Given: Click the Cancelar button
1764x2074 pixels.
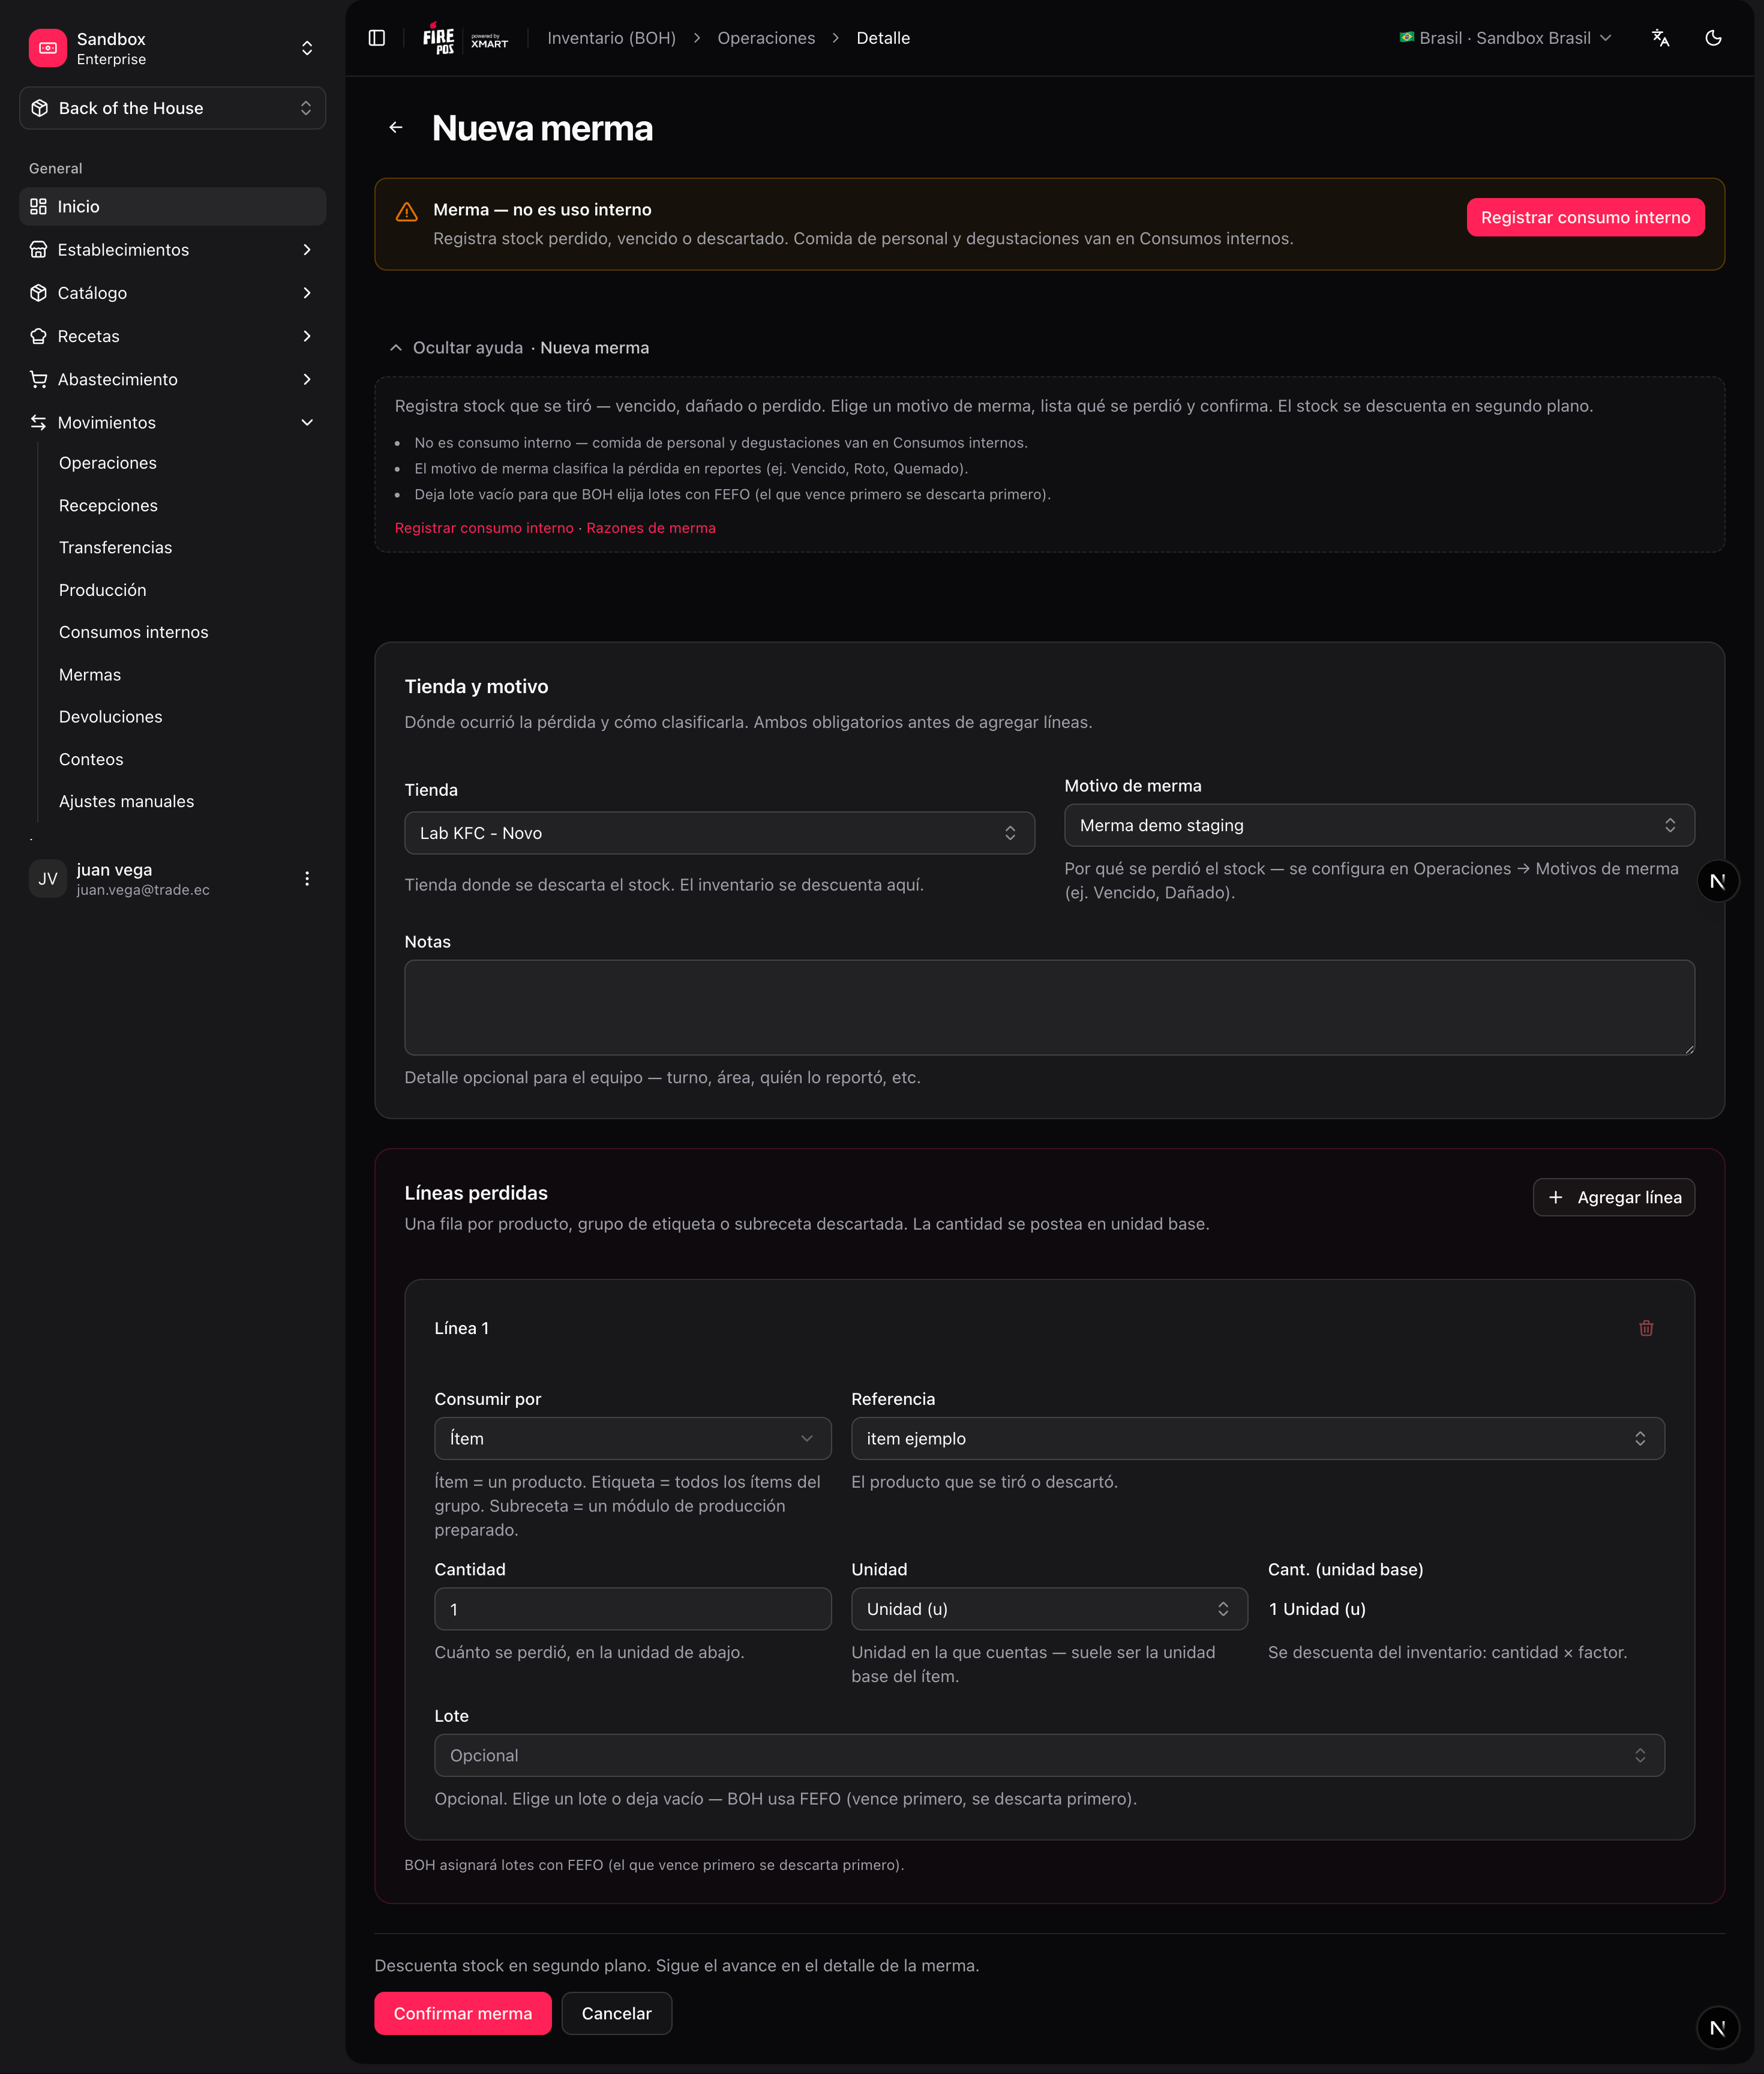Looking at the screenshot, I should (x=616, y=2013).
